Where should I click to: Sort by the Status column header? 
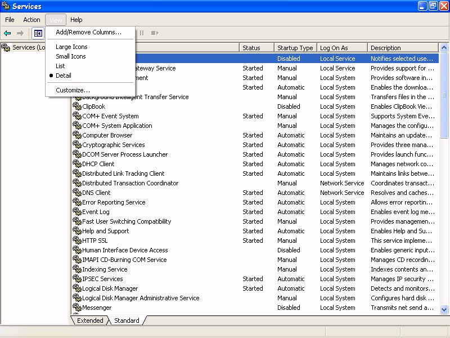[256, 48]
